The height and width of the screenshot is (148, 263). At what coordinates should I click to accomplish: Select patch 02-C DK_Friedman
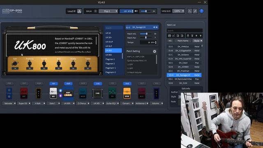pyautogui.click(x=184, y=71)
